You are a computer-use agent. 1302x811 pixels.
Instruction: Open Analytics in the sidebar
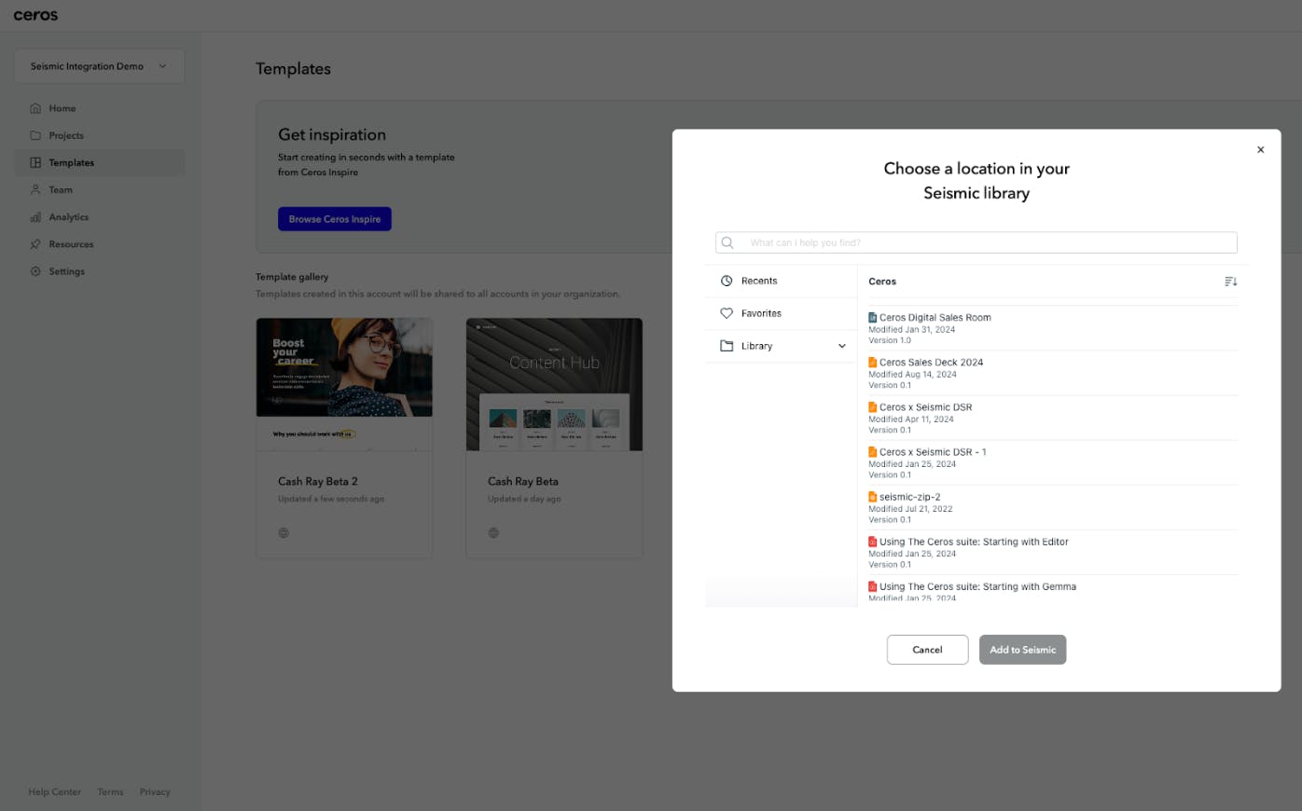(x=99, y=217)
